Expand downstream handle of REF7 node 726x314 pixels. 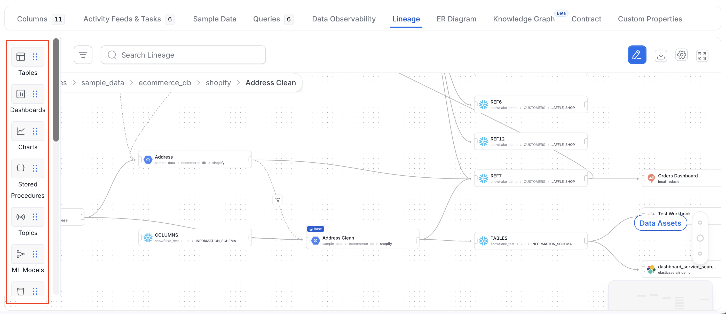coord(586,178)
